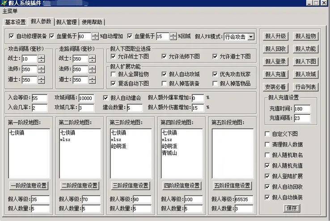
Task: Click the app icon in title bar
Action: (x=4, y=4)
